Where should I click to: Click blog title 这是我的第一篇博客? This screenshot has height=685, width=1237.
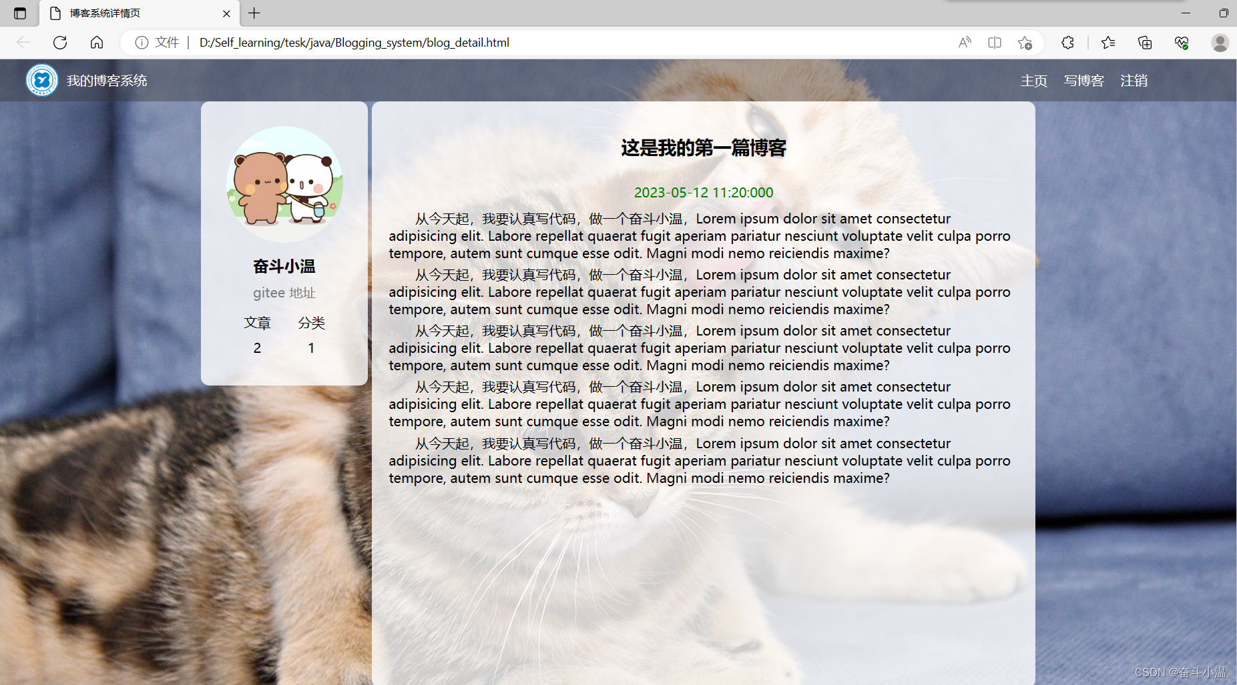[x=704, y=148]
